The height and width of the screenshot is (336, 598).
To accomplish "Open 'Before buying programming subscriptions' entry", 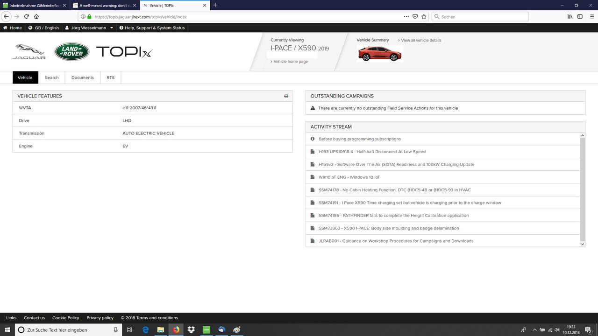I will pyautogui.click(x=360, y=139).
